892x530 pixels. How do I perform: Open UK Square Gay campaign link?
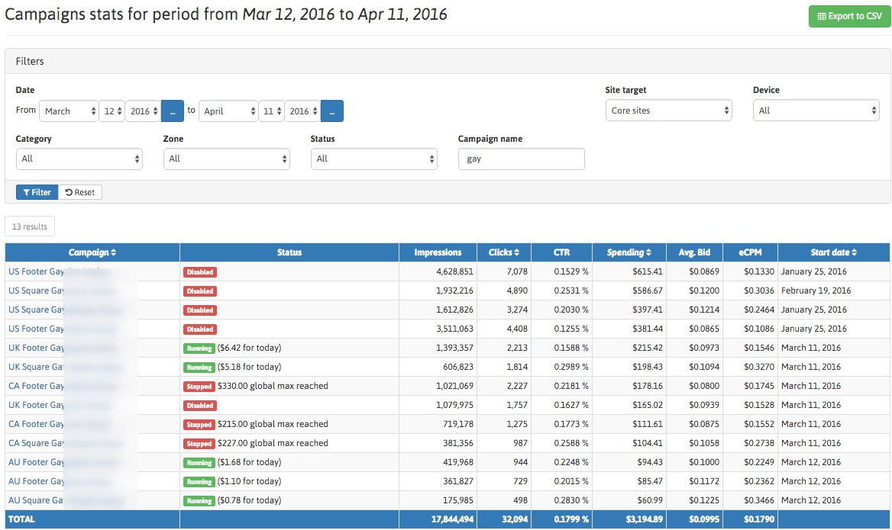tap(36, 367)
